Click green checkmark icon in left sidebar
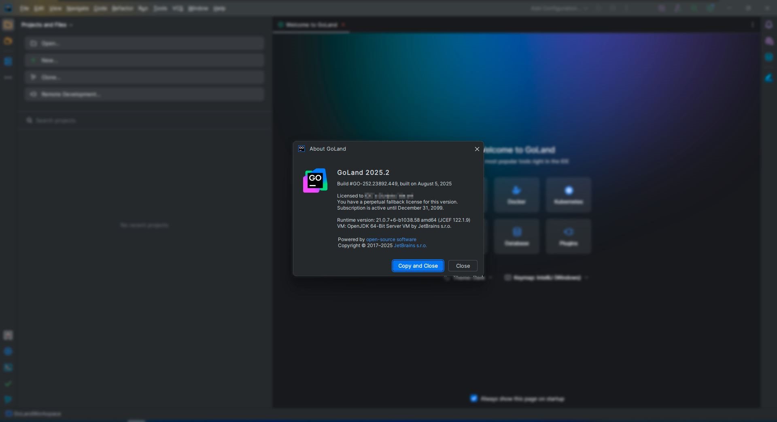 tap(8, 384)
